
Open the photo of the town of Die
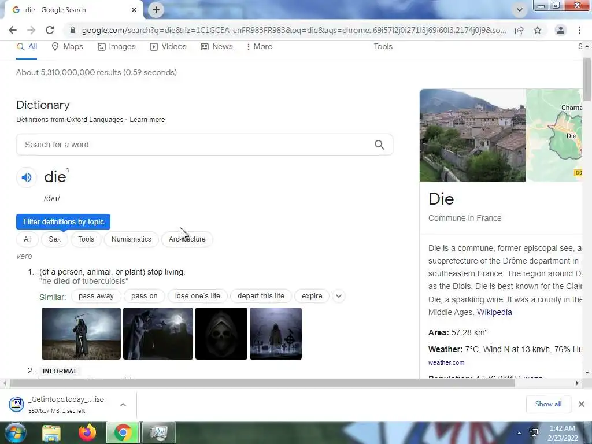coord(472,135)
